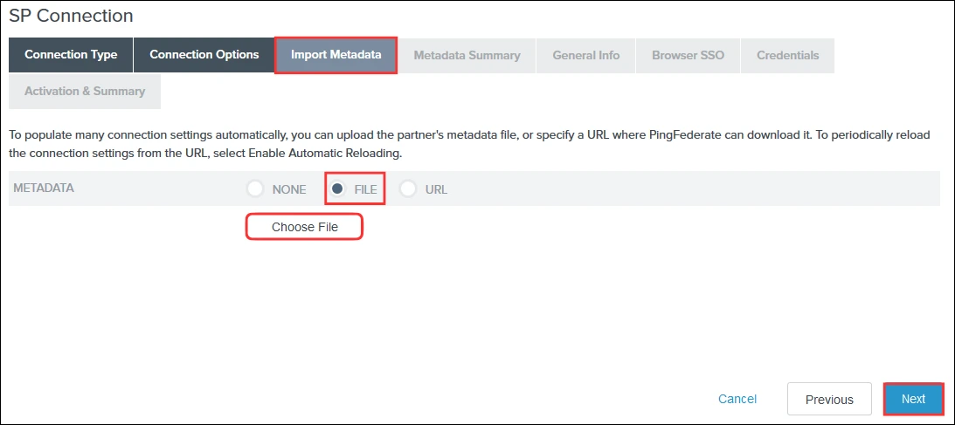Viewport: 955px width, 425px height.
Task: Switch to the Connection Options tab
Action: (204, 55)
